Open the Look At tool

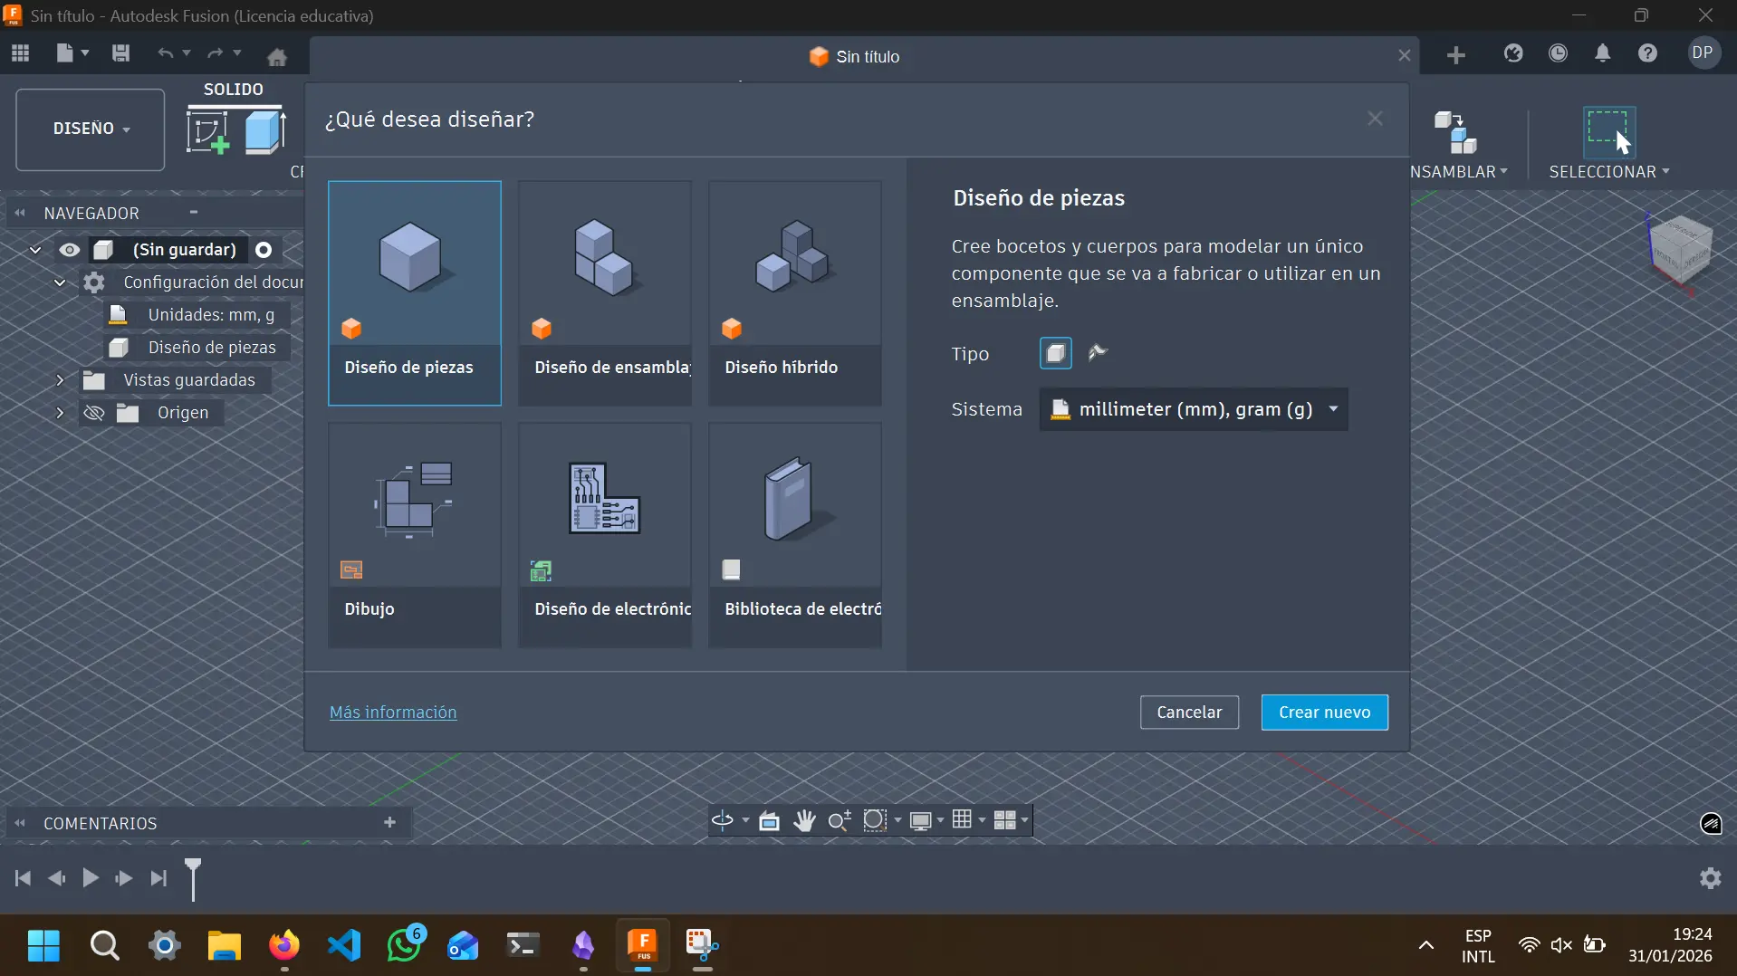tap(769, 820)
